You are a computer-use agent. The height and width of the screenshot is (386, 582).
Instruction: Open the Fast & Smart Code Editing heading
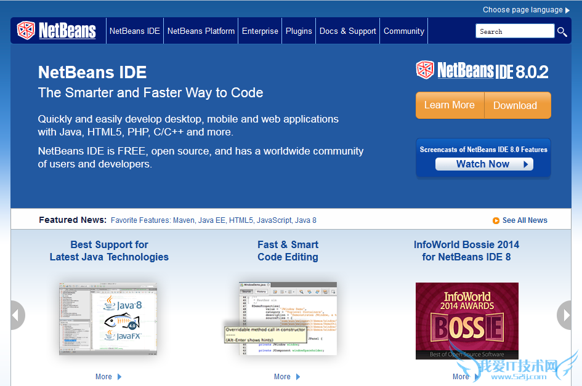(x=288, y=251)
